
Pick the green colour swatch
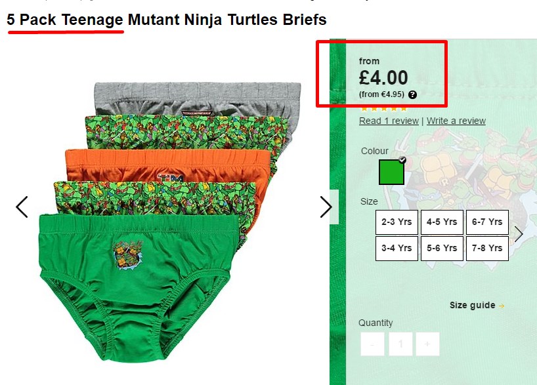click(391, 172)
